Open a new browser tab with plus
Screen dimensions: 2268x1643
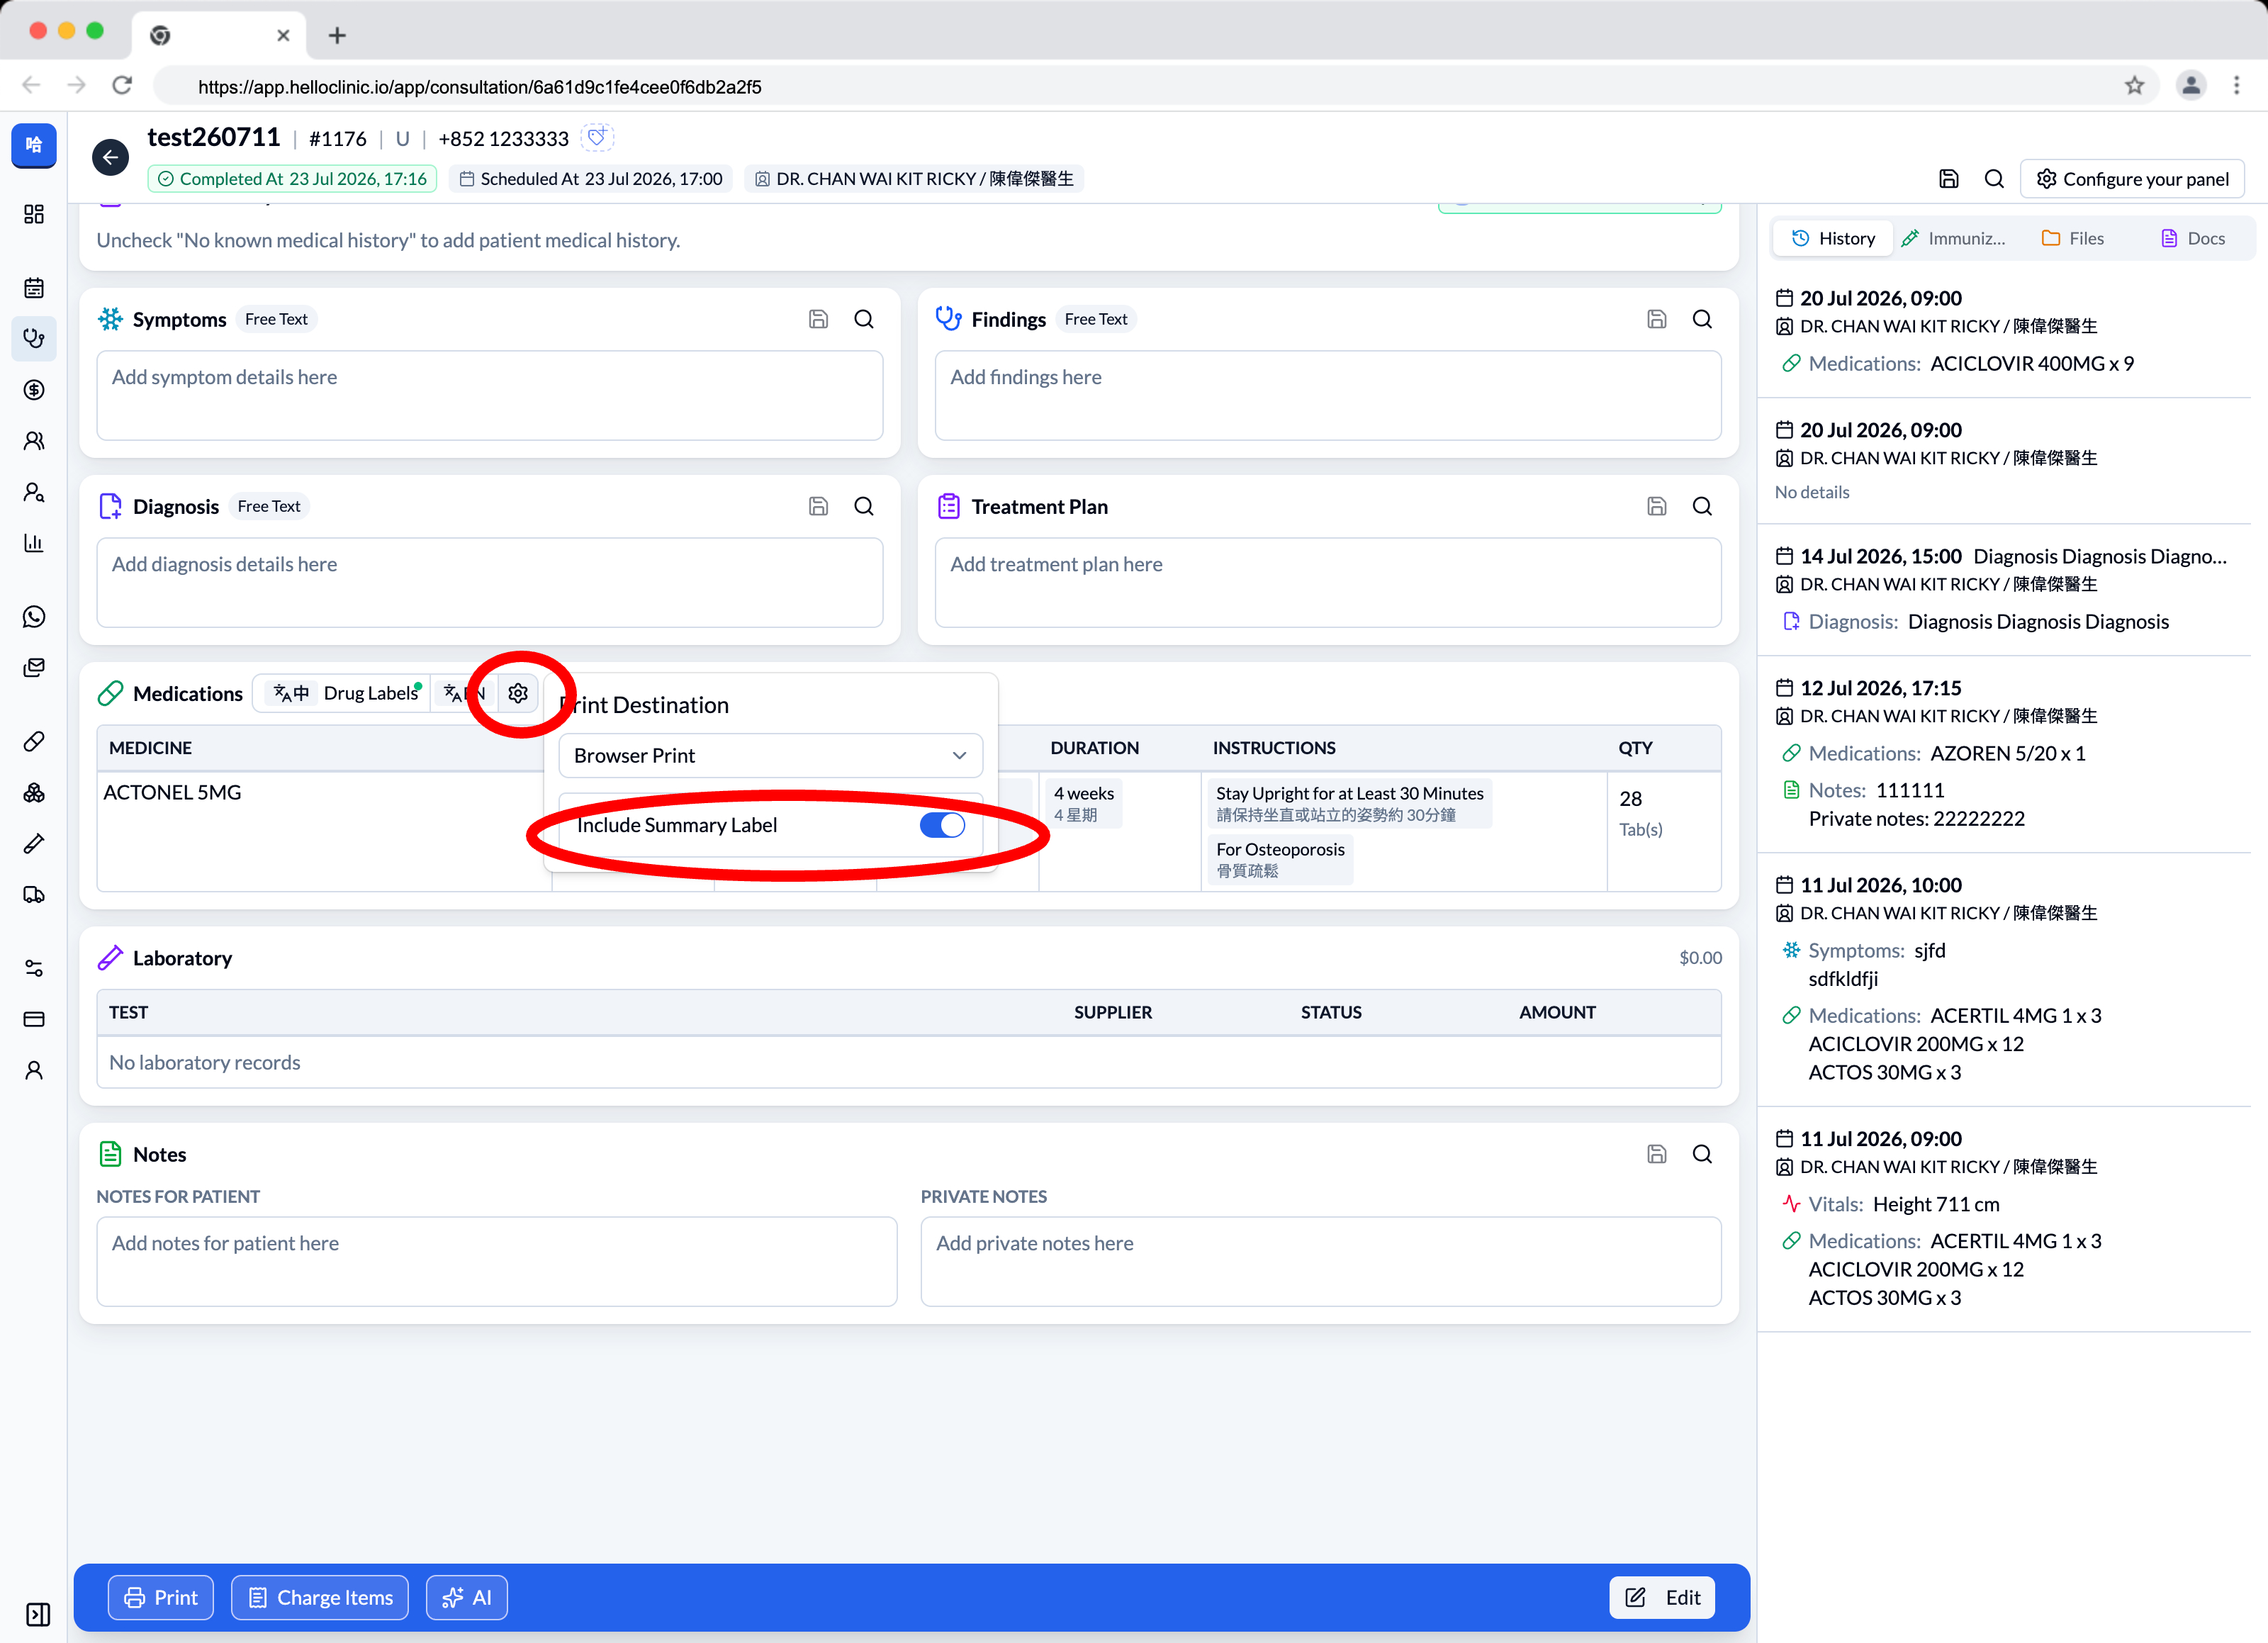coord(337,36)
